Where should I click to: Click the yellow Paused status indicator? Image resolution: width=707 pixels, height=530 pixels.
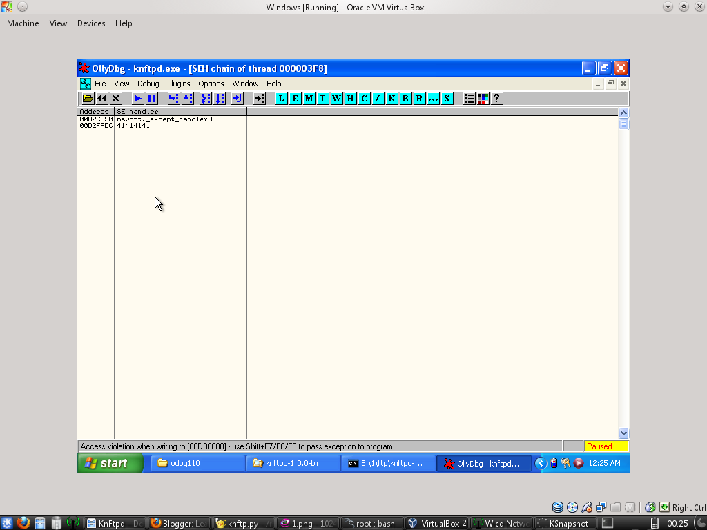[x=606, y=446]
